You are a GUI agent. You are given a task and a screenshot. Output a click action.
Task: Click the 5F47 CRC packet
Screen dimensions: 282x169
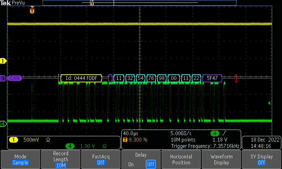coord(212,78)
